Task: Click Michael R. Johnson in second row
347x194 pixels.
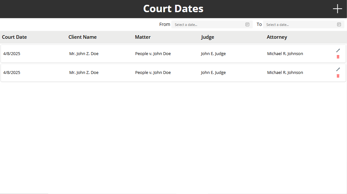Action: (x=285, y=73)
